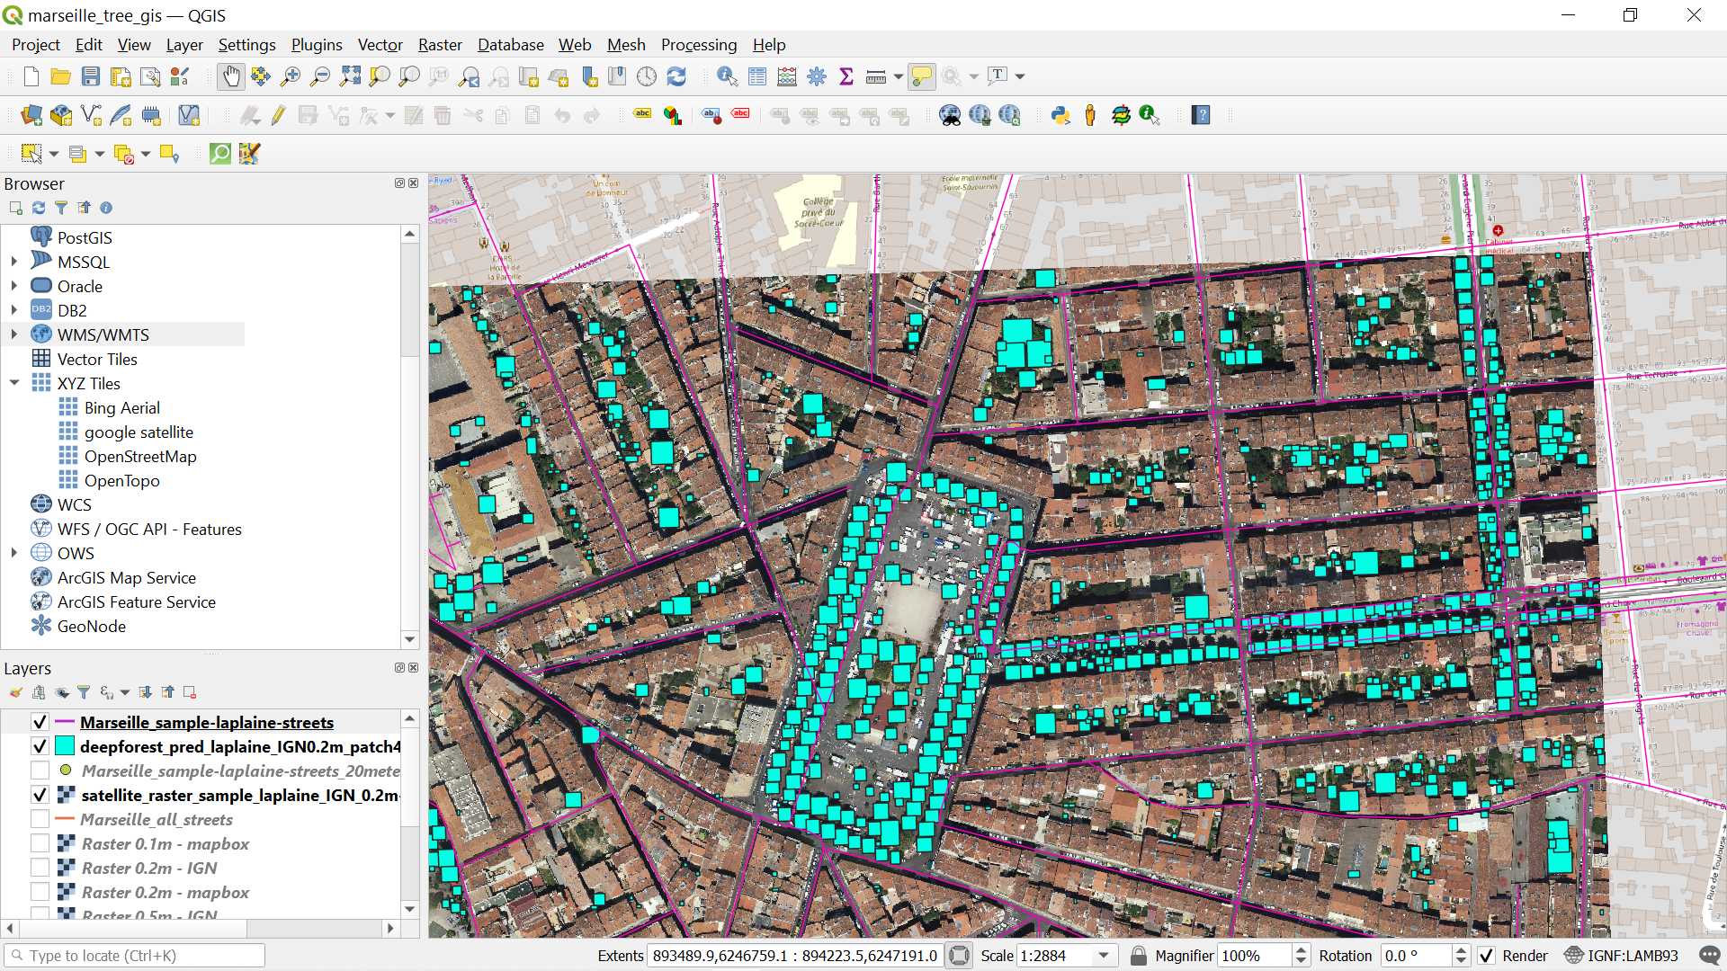This screenshot has width=1727, height=971.
Task: Click the Refresh map icon
Action: pos(676,76)
